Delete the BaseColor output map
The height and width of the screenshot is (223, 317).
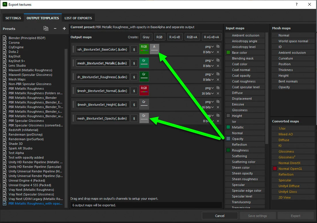click(x=218, y=52)
